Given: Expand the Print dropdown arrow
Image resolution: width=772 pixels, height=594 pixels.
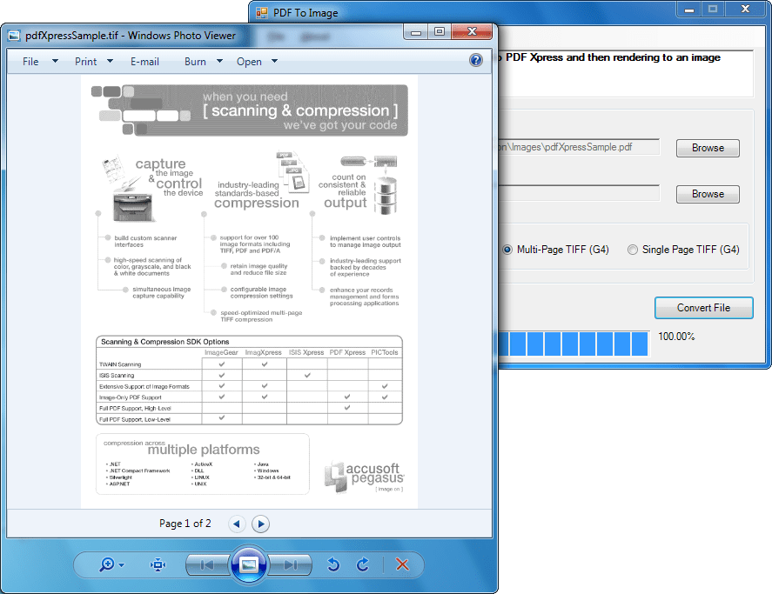Looking at the screenshot, I should point(110,61).
